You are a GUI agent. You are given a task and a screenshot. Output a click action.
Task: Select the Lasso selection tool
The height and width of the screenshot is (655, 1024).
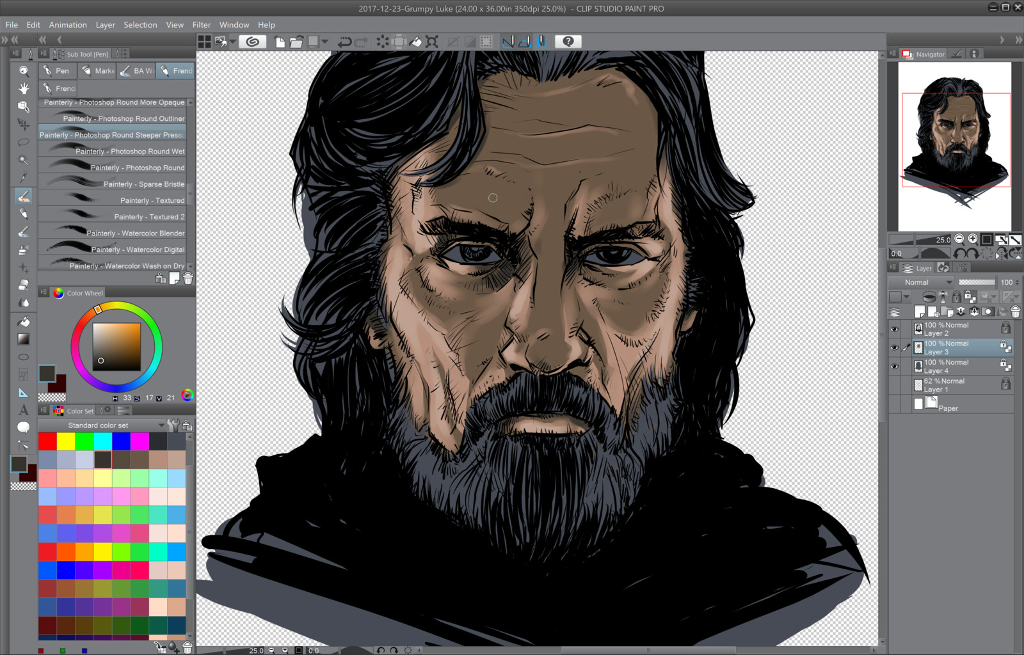coord(24,142)
